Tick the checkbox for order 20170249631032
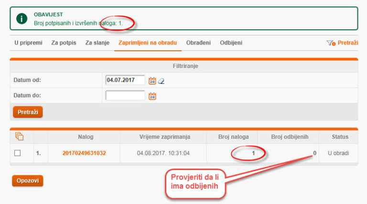This screenshot has height=204, width=367. [17, 153]
